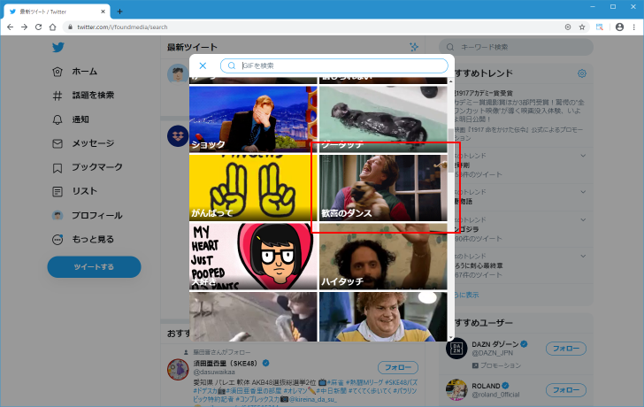Viewport: 644px width, 407px height.
Task: Click the 通知 navigation label
Action: point(80,119)
